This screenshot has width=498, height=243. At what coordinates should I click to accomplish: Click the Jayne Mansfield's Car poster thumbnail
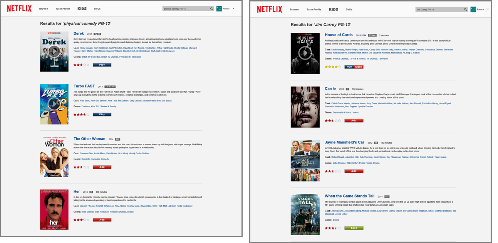[305, 161]
